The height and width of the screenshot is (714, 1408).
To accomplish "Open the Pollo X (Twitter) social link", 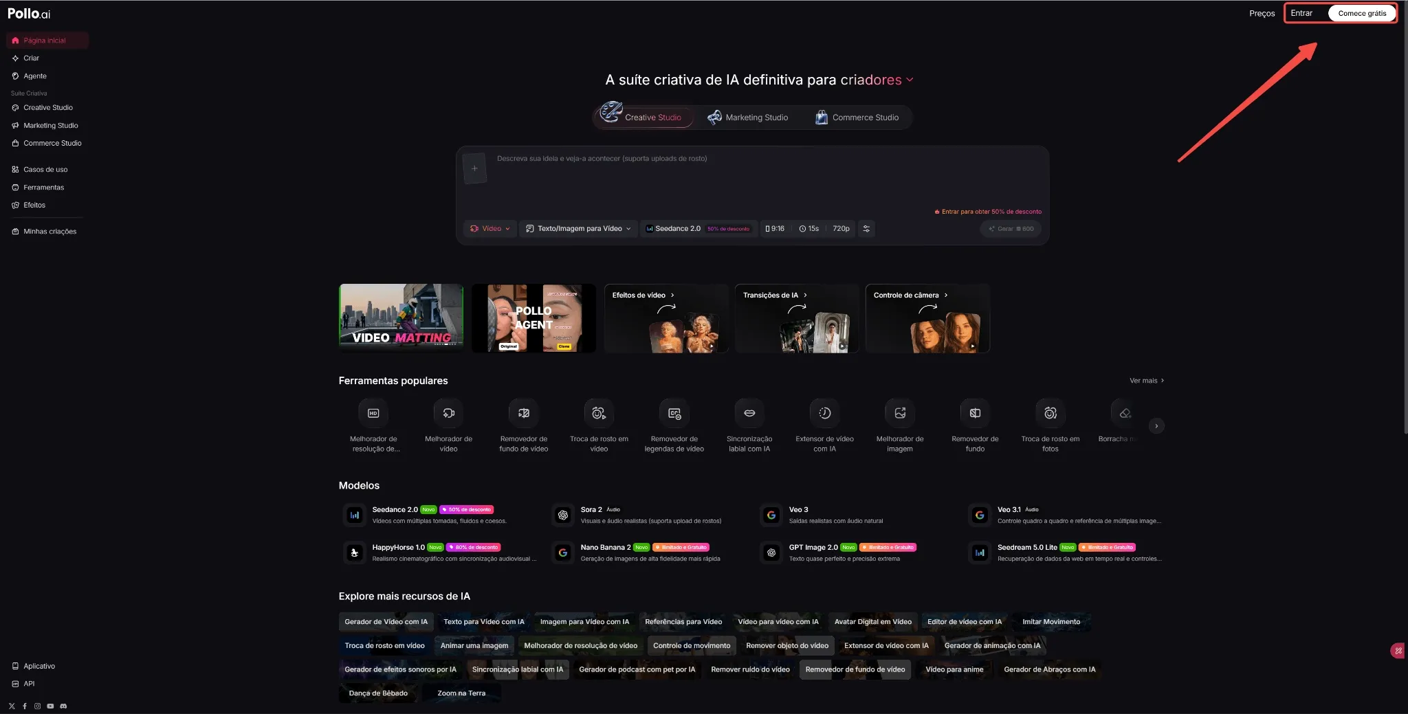I will 12,706.
